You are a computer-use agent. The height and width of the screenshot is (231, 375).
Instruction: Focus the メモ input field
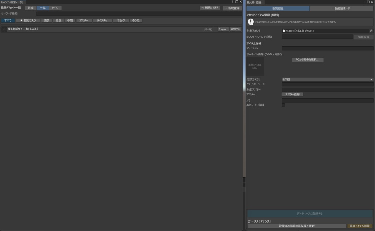click(327, 100)
